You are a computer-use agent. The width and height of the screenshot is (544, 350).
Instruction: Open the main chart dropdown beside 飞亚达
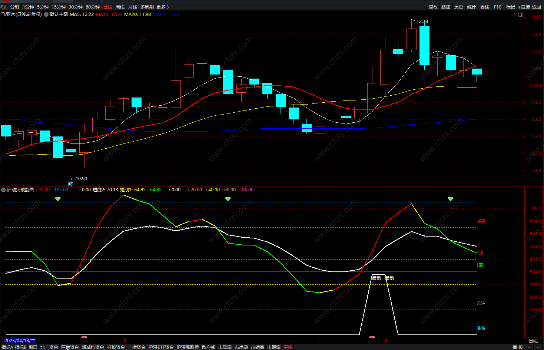(x=46, y=14)
